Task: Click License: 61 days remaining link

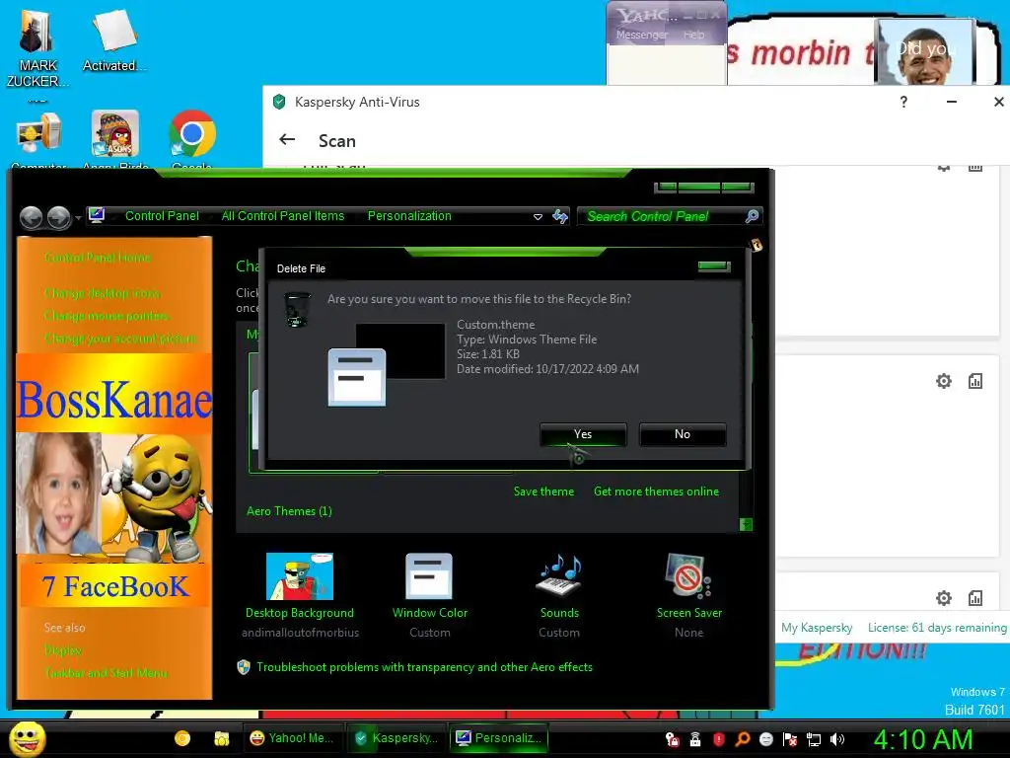Action: 937,627
